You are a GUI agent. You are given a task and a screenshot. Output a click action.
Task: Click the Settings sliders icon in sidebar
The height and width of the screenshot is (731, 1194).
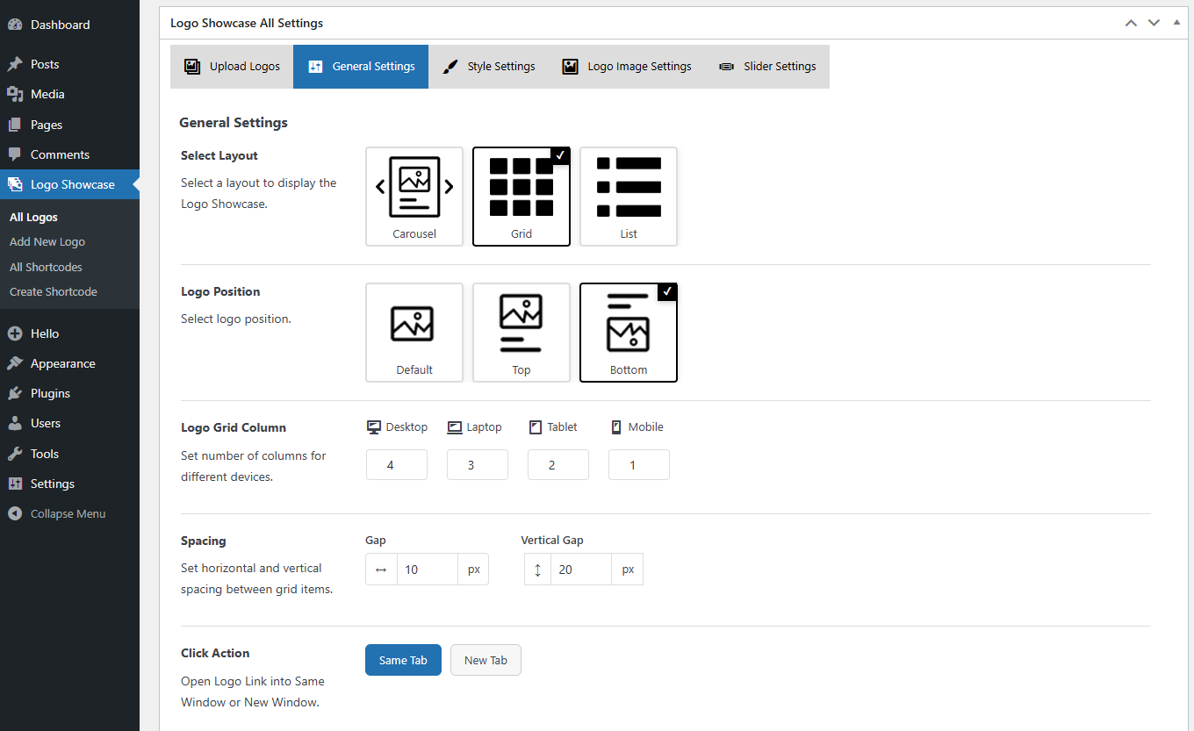point(15,484)
